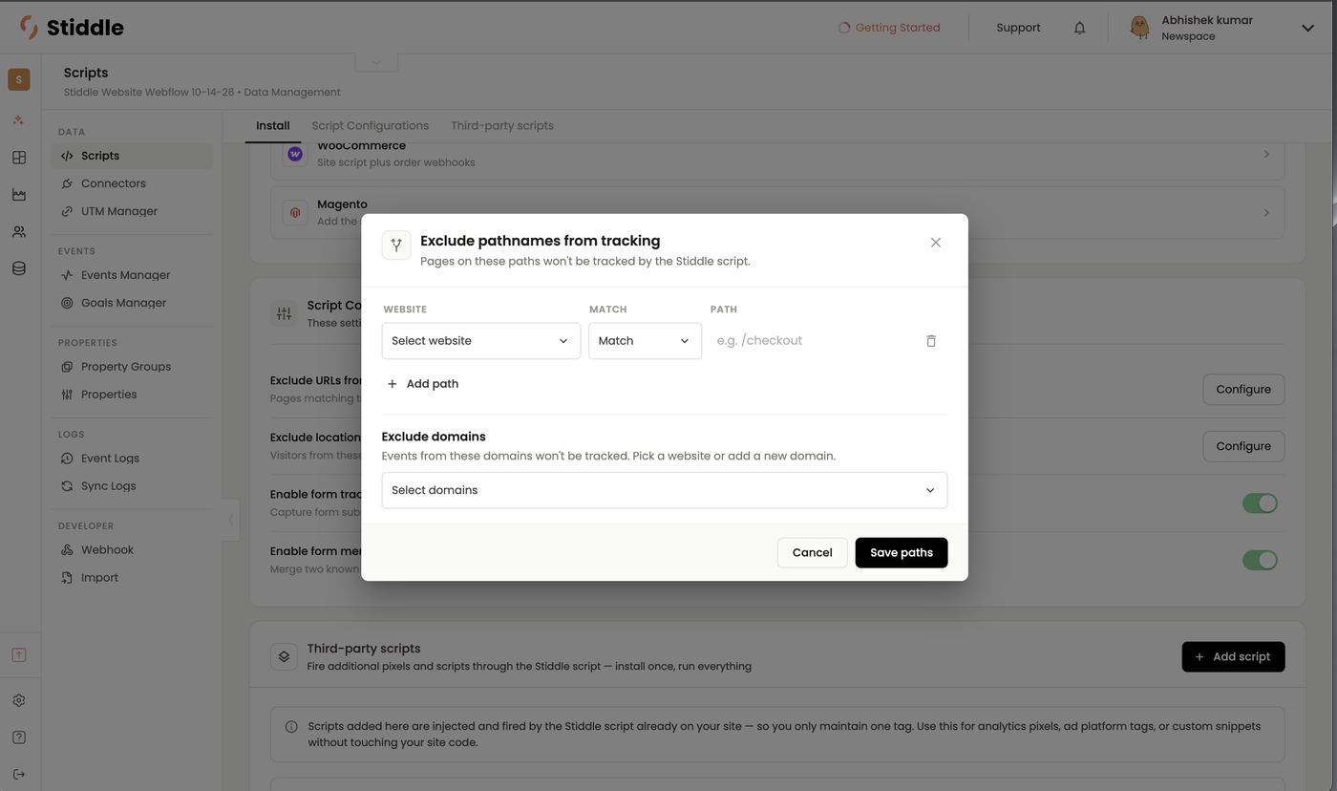
Task: Open the settings gear in left rail
Action: (19, 700)
